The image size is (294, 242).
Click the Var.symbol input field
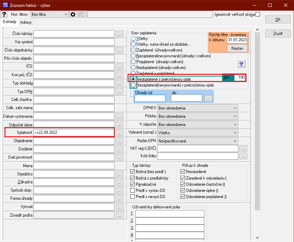click(74, 42)
